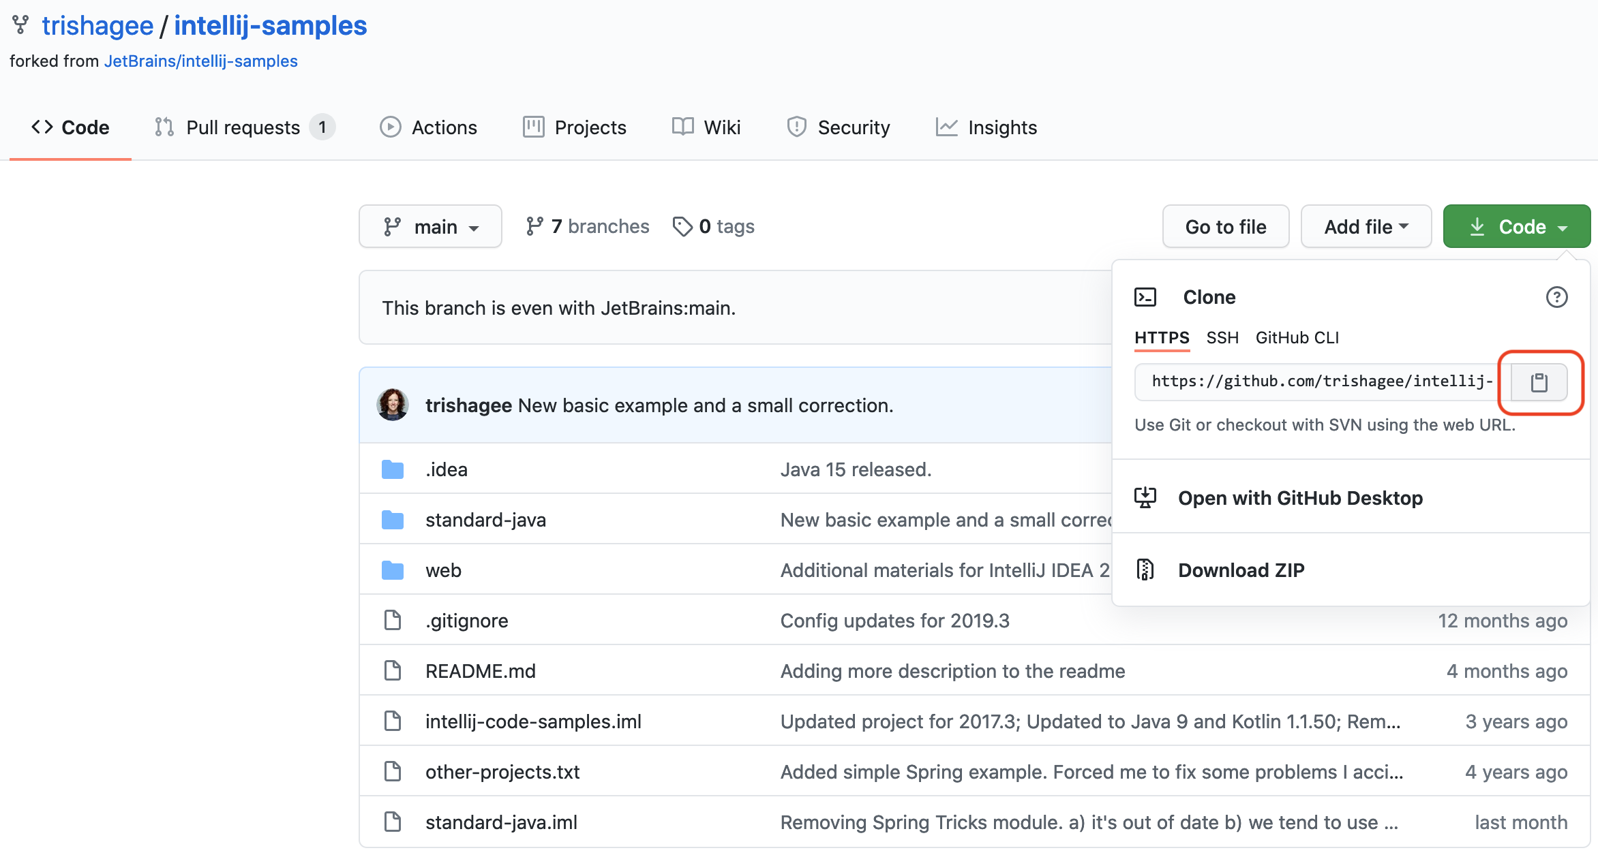Expand the Add file dropdown menu

tap(1364, 226)
